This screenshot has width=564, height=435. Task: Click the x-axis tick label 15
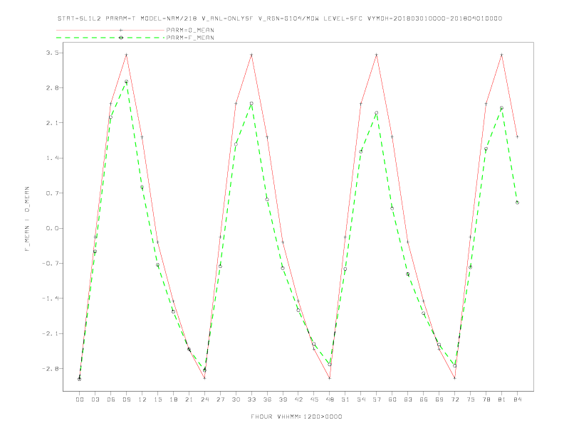coord(157,399)
